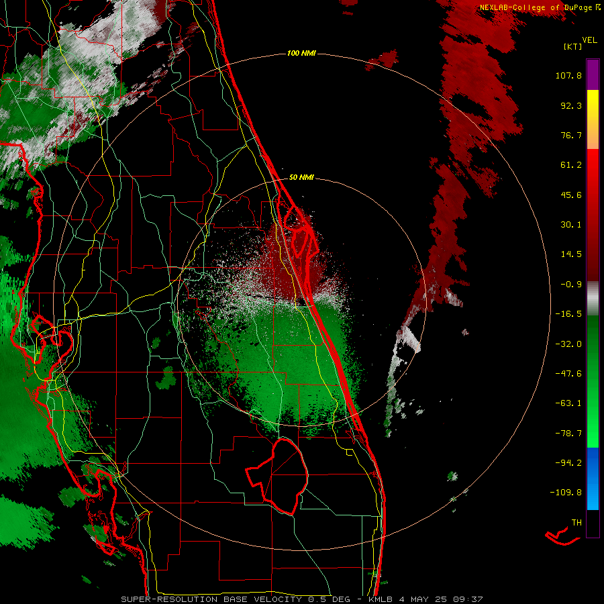Click the "[KT]" units label
The width and height of the screenshot is (604, 604).
573,46
